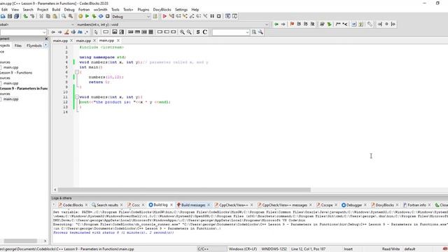The height and width of the screenshot is (252, 448).
Task: Click the Save file toolbar icon
Action: (x=10, y=16)
